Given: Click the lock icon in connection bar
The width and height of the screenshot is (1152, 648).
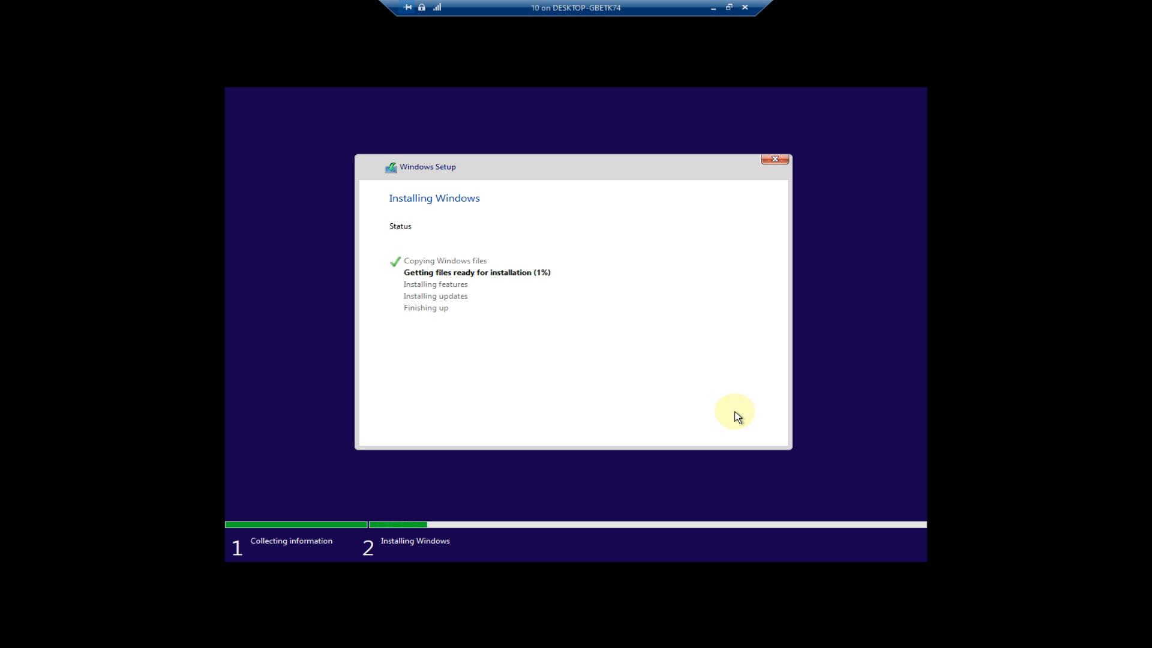Looking at the screenshot, I should point(422,7).
